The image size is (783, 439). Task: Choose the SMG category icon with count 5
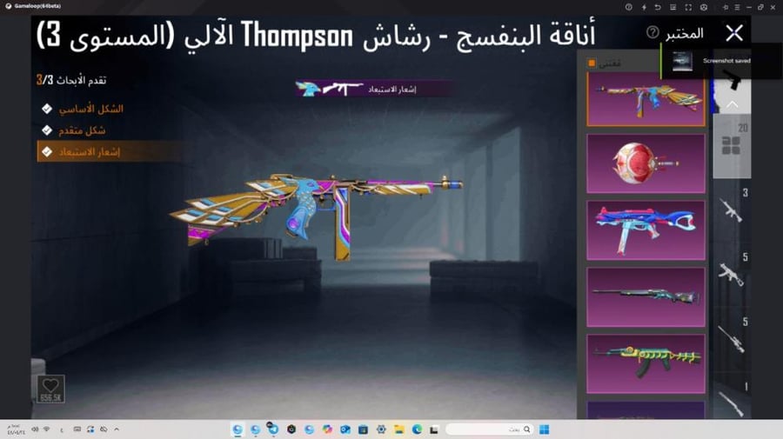click(x=732, y=273)
